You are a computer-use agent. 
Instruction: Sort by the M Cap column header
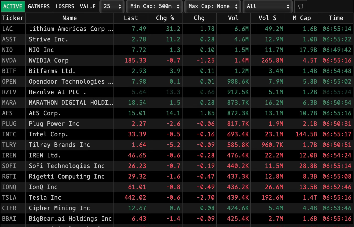point(302,18)
